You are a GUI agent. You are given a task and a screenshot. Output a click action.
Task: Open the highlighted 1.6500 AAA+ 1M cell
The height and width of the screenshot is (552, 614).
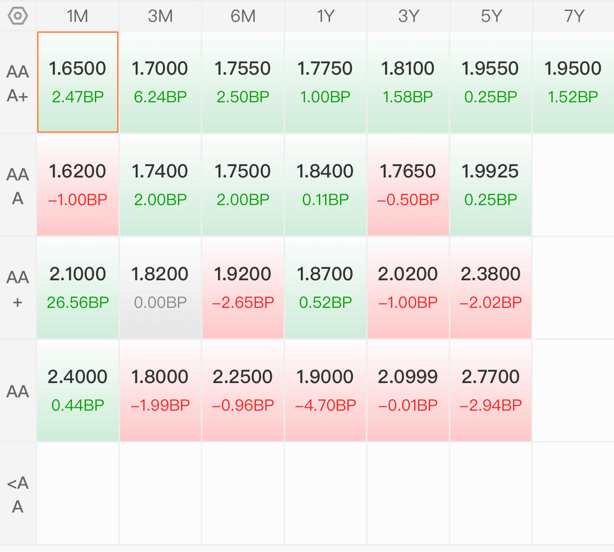pos(78,82)
